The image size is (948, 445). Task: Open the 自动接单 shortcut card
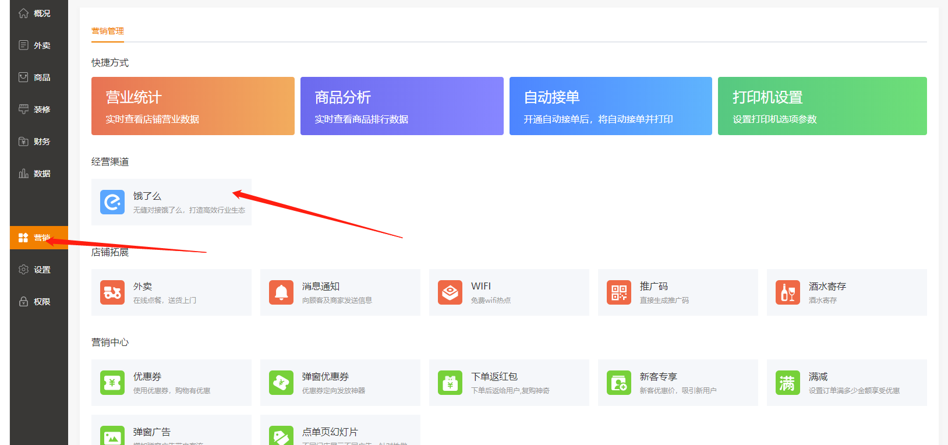pos(610,106)
